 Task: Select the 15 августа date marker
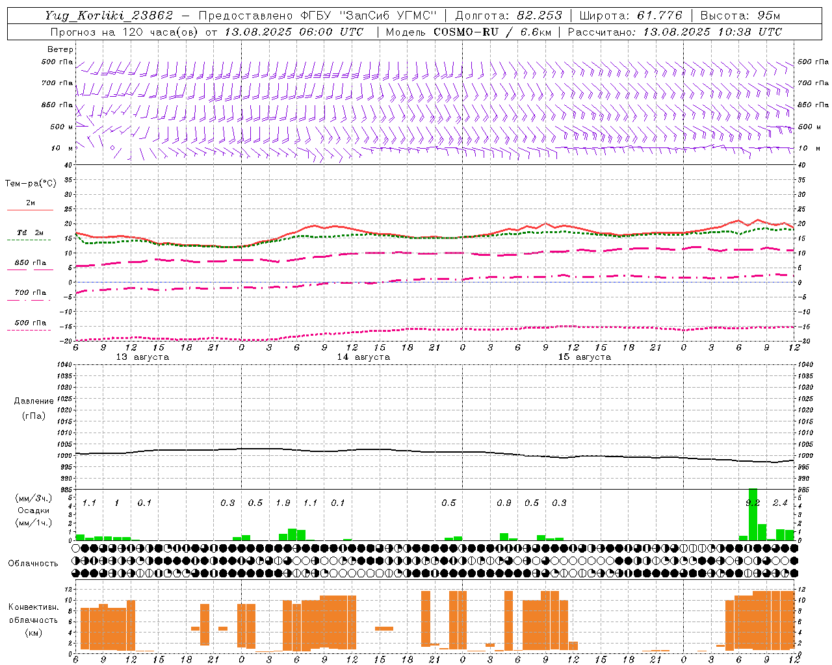click(584, 357)
